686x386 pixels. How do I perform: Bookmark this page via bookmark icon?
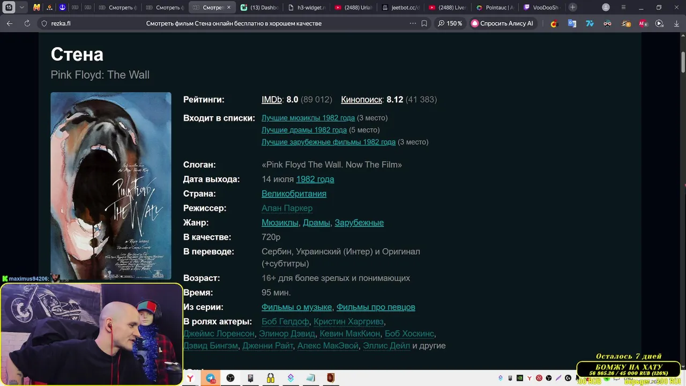coord(424,24)
